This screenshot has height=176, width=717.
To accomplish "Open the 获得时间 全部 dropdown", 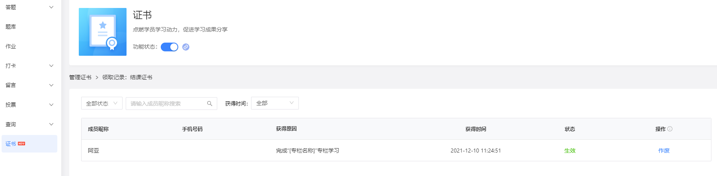I will coord(275,103).
